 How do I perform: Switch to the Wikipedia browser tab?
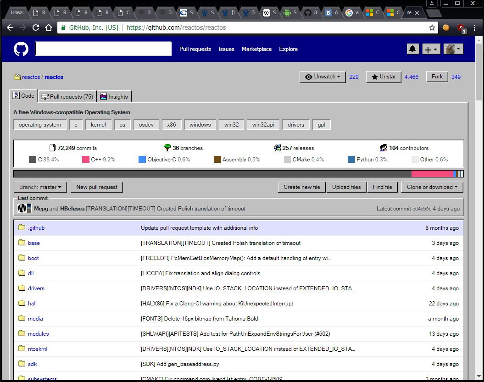(x=268, y=13)
